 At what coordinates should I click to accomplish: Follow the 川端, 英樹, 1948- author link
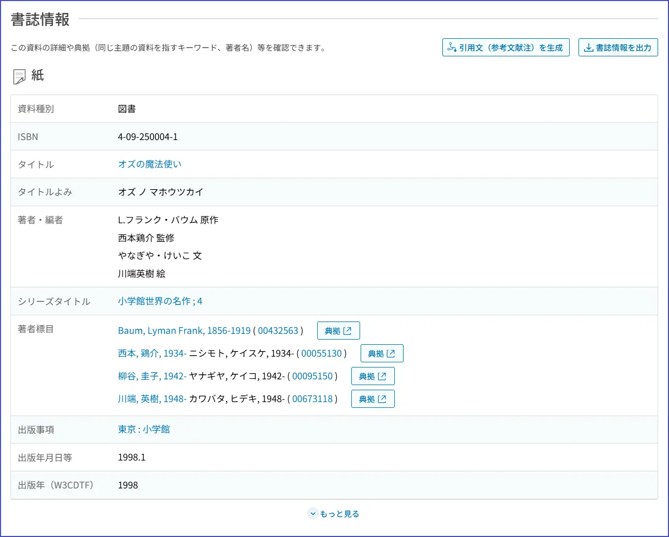click(152, 399)
